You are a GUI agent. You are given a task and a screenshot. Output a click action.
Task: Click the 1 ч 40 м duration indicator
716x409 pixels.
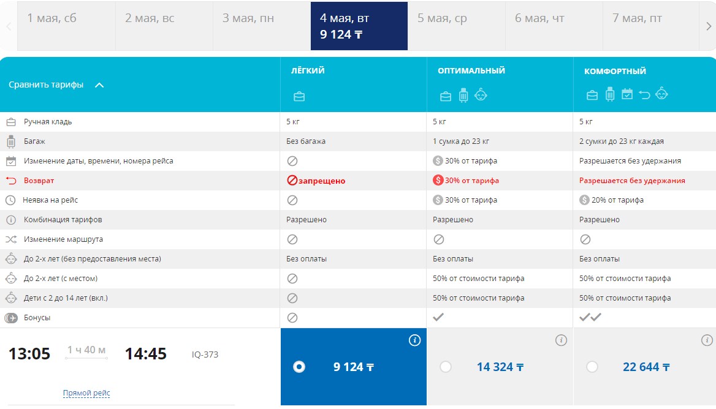(x=86, y=351)
